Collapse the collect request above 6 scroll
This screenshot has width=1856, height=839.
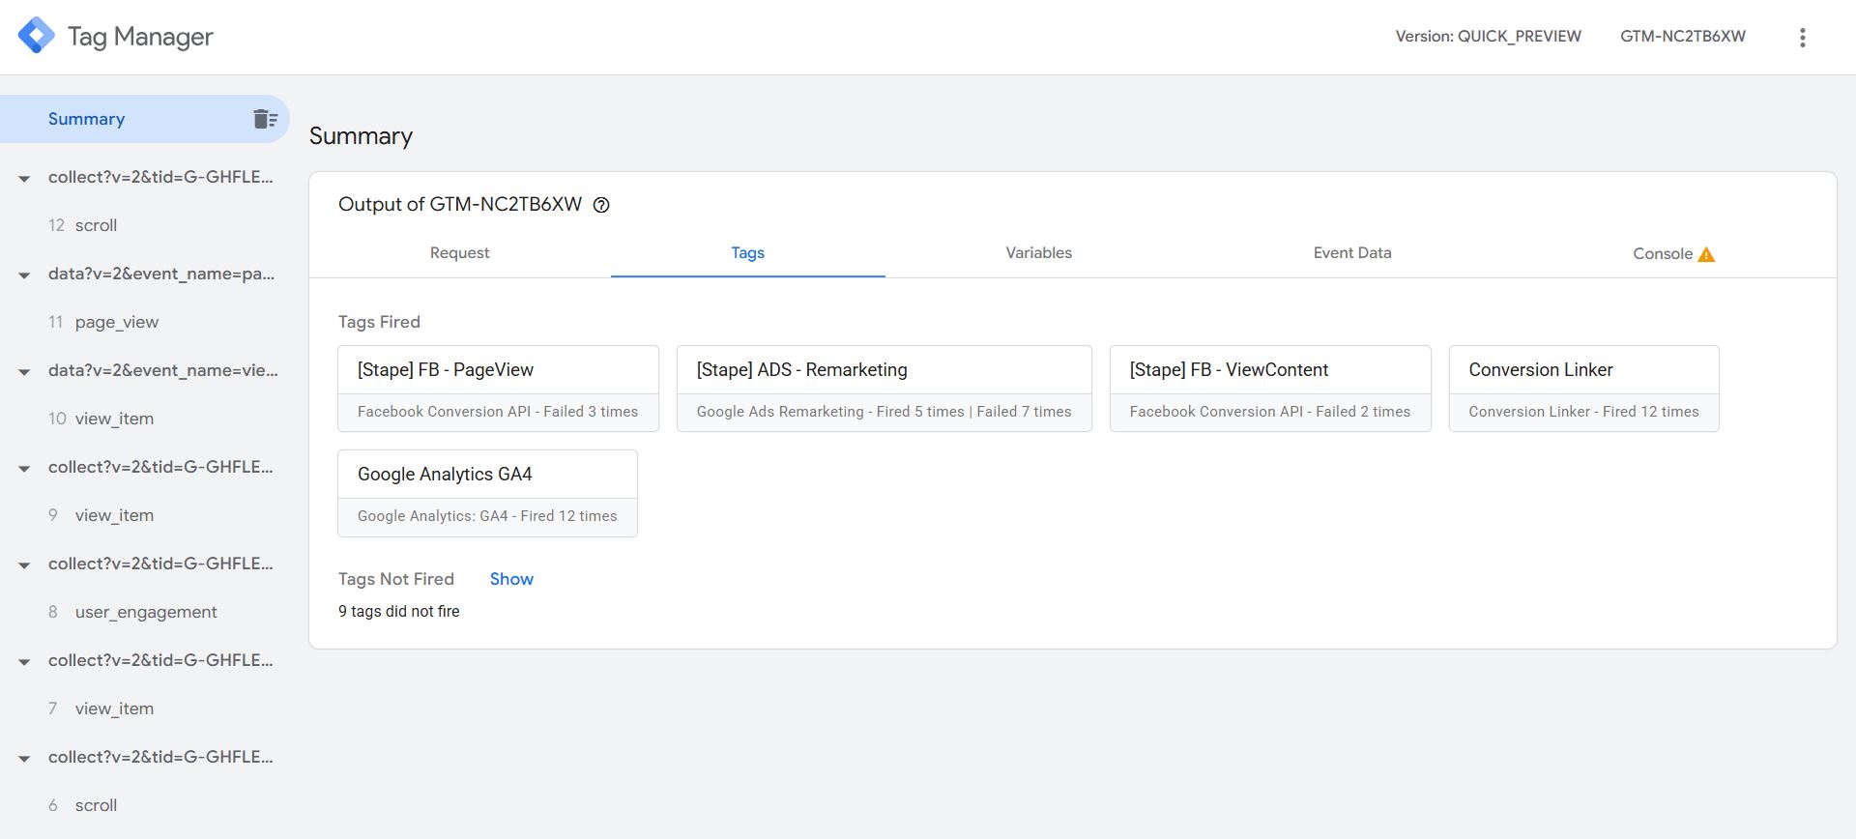[24, 758]
